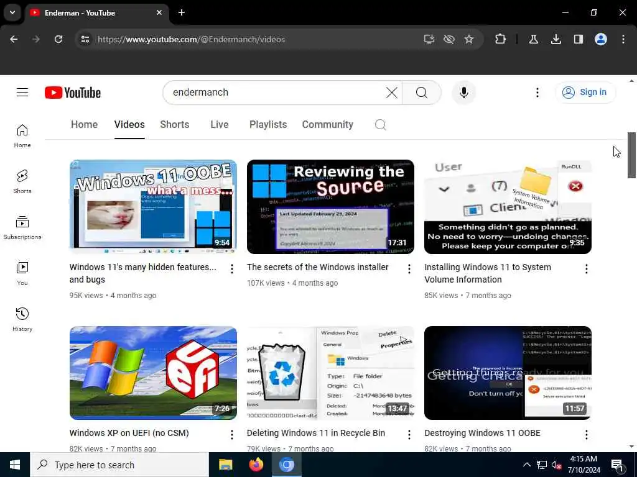Screen dimensions: 637x477
Task: Open Shorts in the sidebar
Action: click(22, 182)
